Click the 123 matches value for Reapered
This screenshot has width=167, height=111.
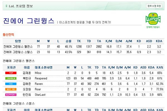(68, 78)
